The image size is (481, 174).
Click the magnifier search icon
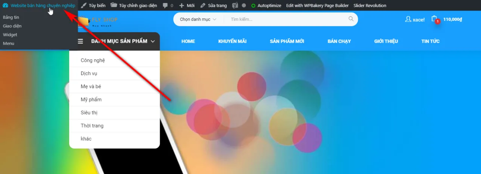tap(351, 19)
